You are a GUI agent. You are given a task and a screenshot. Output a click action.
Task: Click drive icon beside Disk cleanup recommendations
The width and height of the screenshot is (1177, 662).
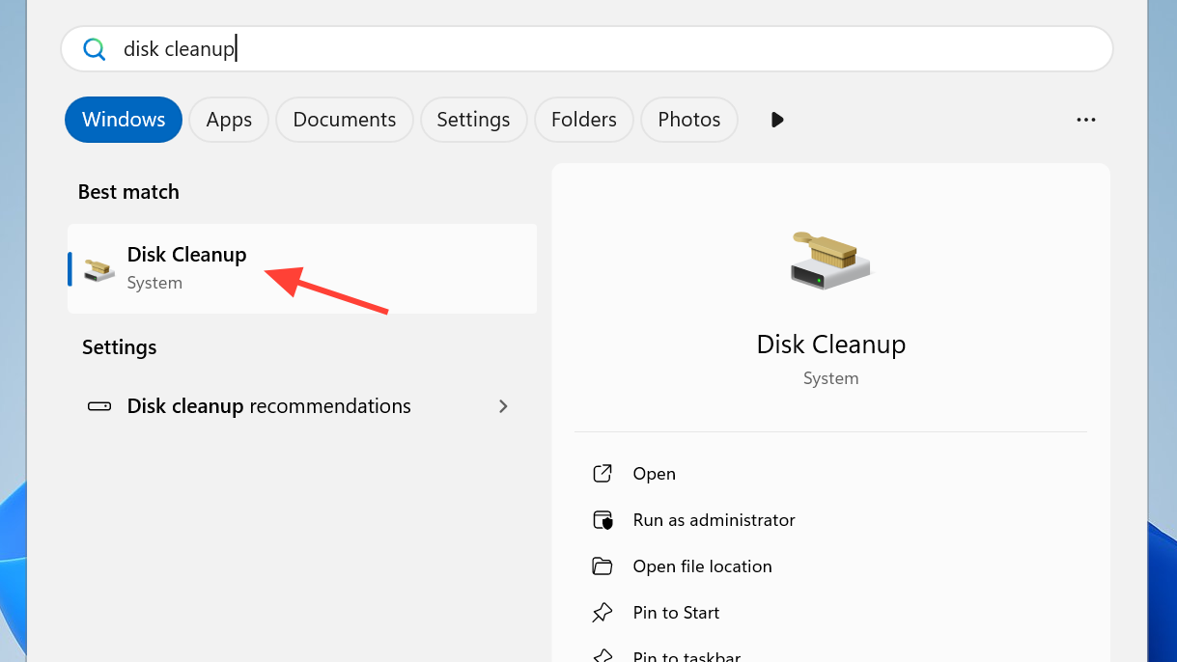(x=99, y=406)
